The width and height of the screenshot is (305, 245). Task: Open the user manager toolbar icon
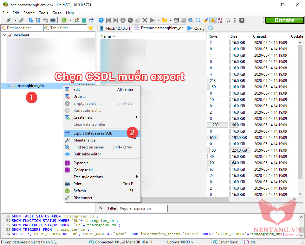77,20
